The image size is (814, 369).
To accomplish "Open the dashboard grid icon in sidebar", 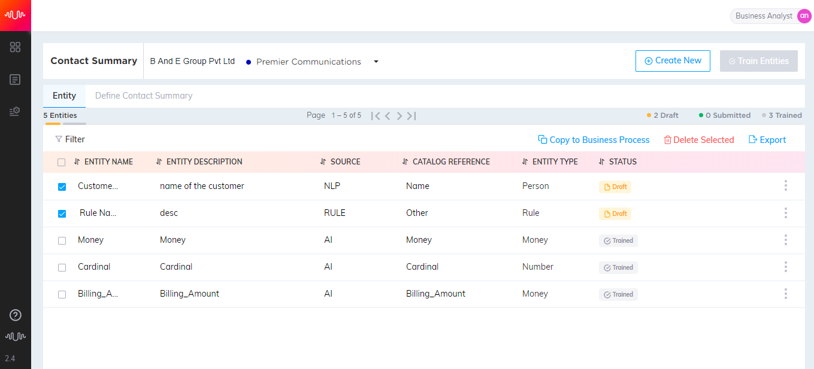I will coord(16,47).
